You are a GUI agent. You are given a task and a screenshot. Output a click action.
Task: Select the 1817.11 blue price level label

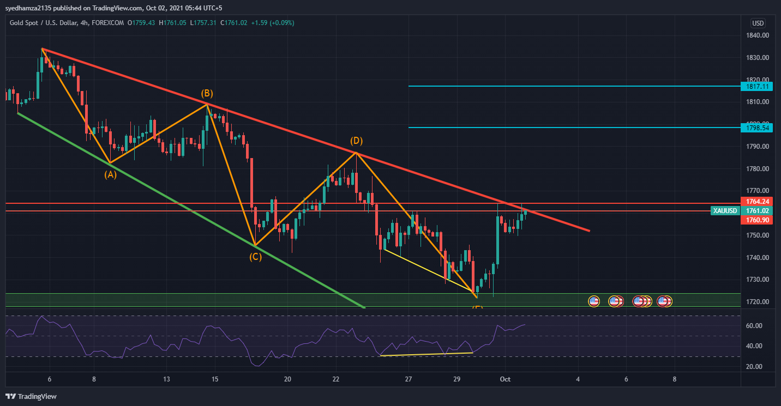tap(756, 86)
